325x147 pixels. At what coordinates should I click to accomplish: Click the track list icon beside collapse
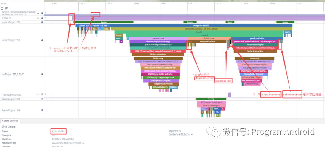[x=6, y=8]
